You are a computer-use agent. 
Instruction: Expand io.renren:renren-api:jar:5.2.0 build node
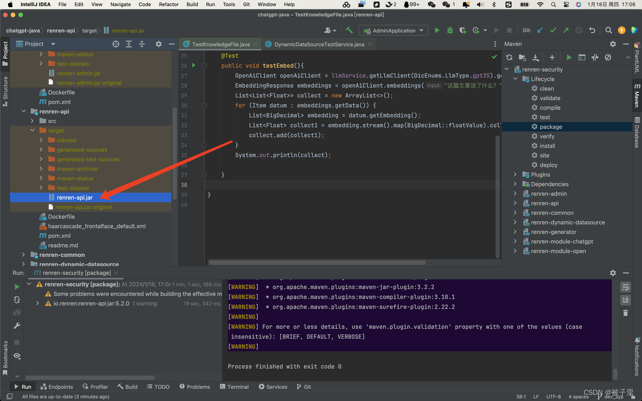pyautogui.click(x=38, y=303)
